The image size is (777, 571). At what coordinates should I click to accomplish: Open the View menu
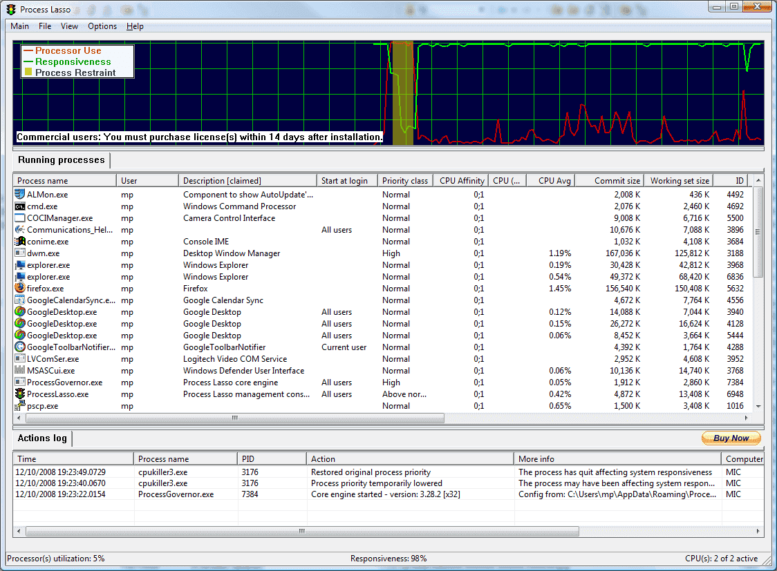tap(69, 26)
